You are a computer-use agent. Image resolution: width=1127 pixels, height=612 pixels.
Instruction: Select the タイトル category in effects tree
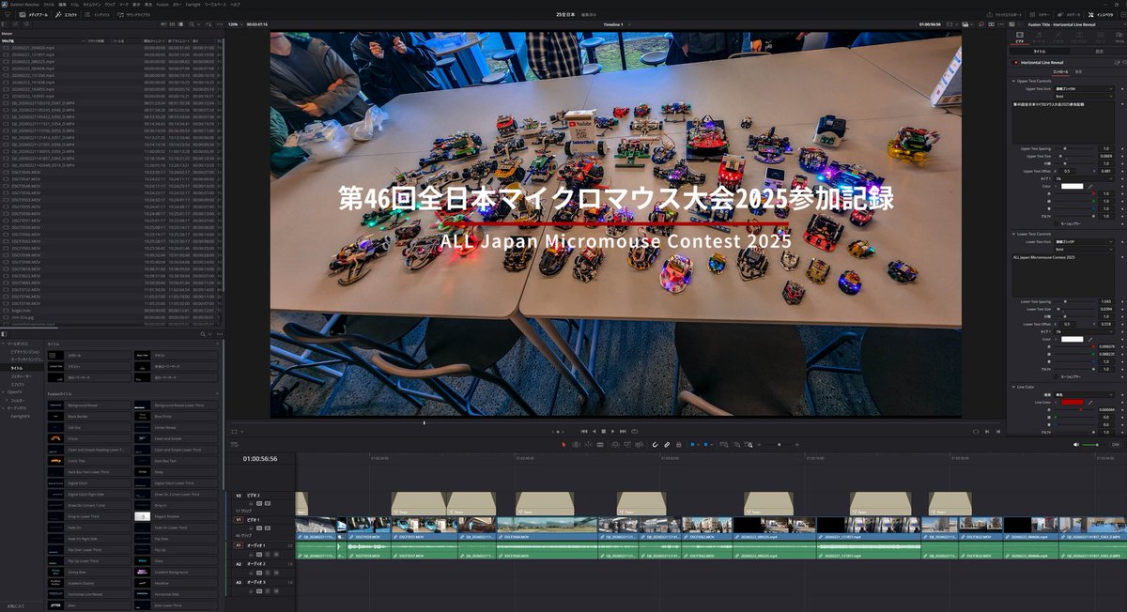(17, 368)
